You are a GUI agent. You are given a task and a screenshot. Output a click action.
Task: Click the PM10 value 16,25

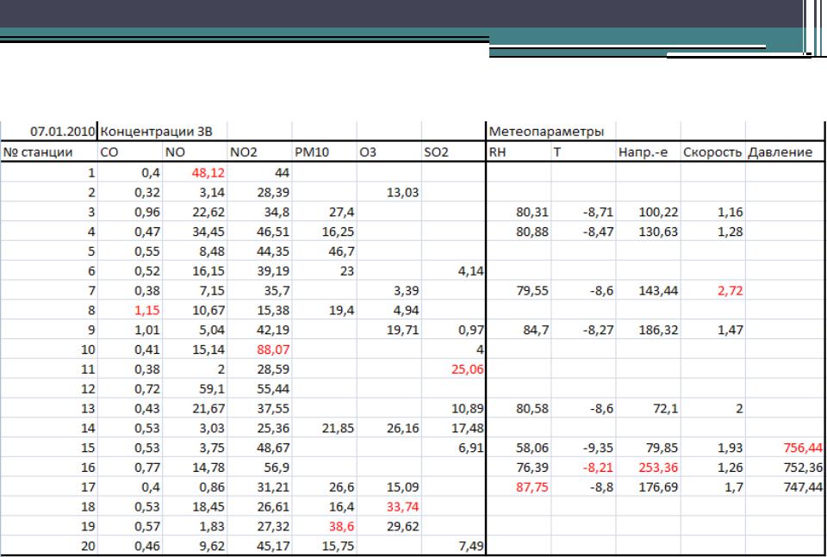point(338,232)
